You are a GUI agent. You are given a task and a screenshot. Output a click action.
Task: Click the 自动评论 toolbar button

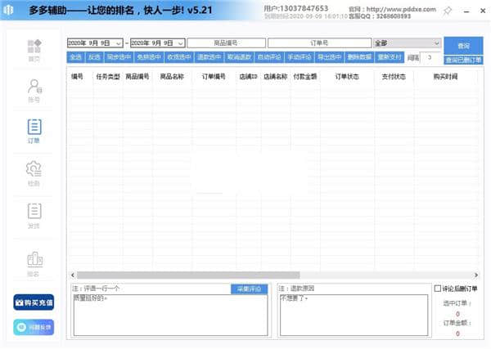coord(269,57)
